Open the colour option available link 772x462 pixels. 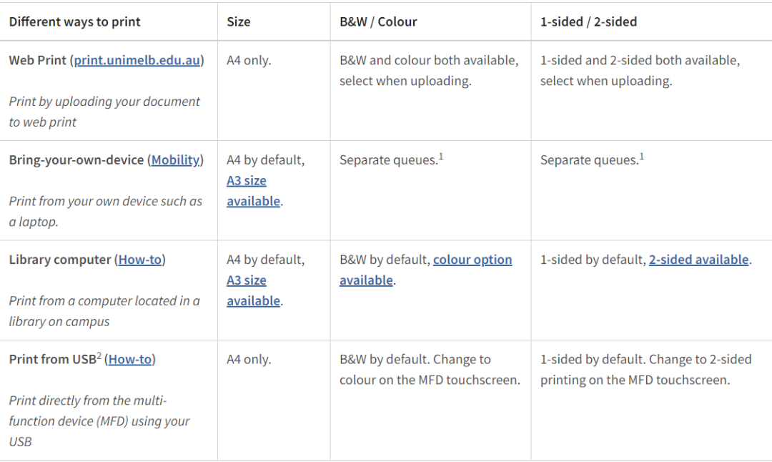425,270
